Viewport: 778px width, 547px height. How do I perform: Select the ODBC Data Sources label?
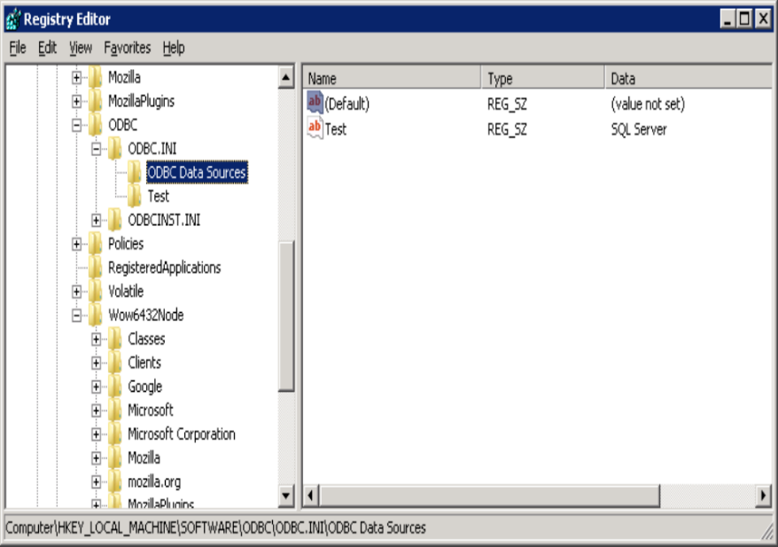pyautogui.click(x=197, y=172)
